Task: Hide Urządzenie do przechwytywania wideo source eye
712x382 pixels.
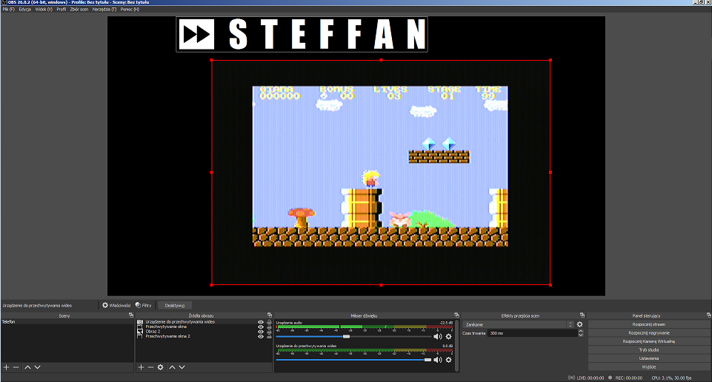Action: tap(261, 322)
